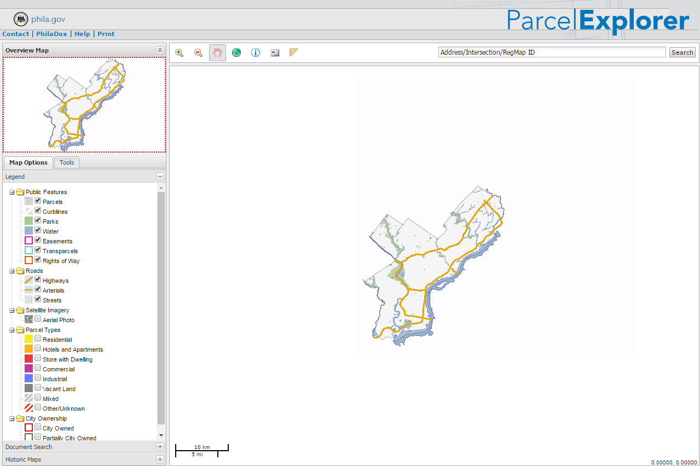
Task: Click the Aerial Photo layer icon
Action: [x=29, y=319]
